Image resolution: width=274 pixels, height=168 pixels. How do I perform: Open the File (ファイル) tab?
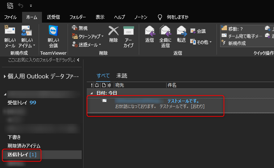click(x=10, y=17)
